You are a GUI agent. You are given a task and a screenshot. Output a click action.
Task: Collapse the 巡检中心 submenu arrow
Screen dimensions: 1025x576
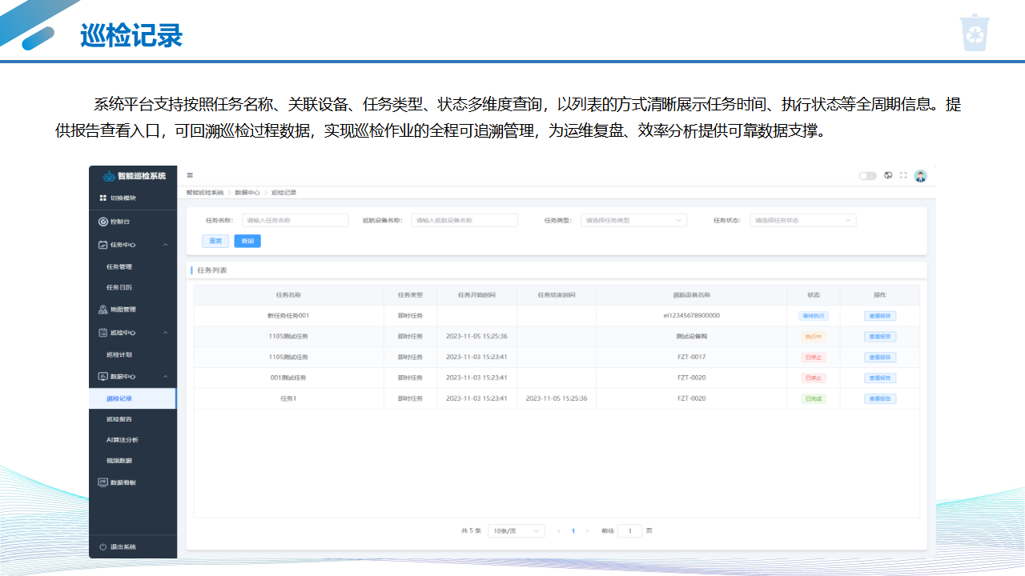pyautogui.click(x=165, y=332)
